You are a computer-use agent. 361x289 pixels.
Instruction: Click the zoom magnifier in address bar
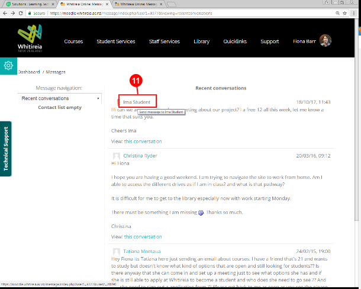[x=337, y=14]
